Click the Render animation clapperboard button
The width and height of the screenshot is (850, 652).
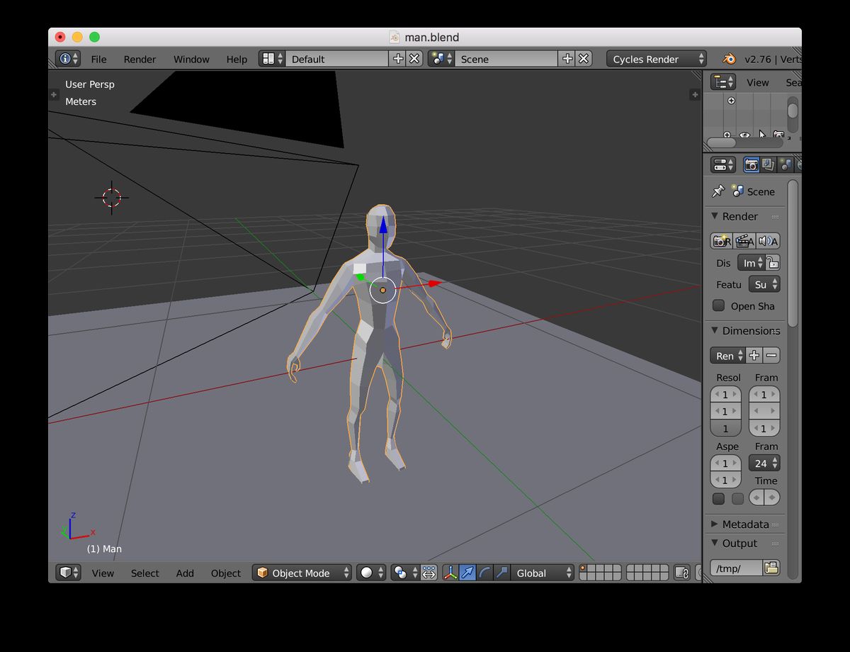(744, 242)
